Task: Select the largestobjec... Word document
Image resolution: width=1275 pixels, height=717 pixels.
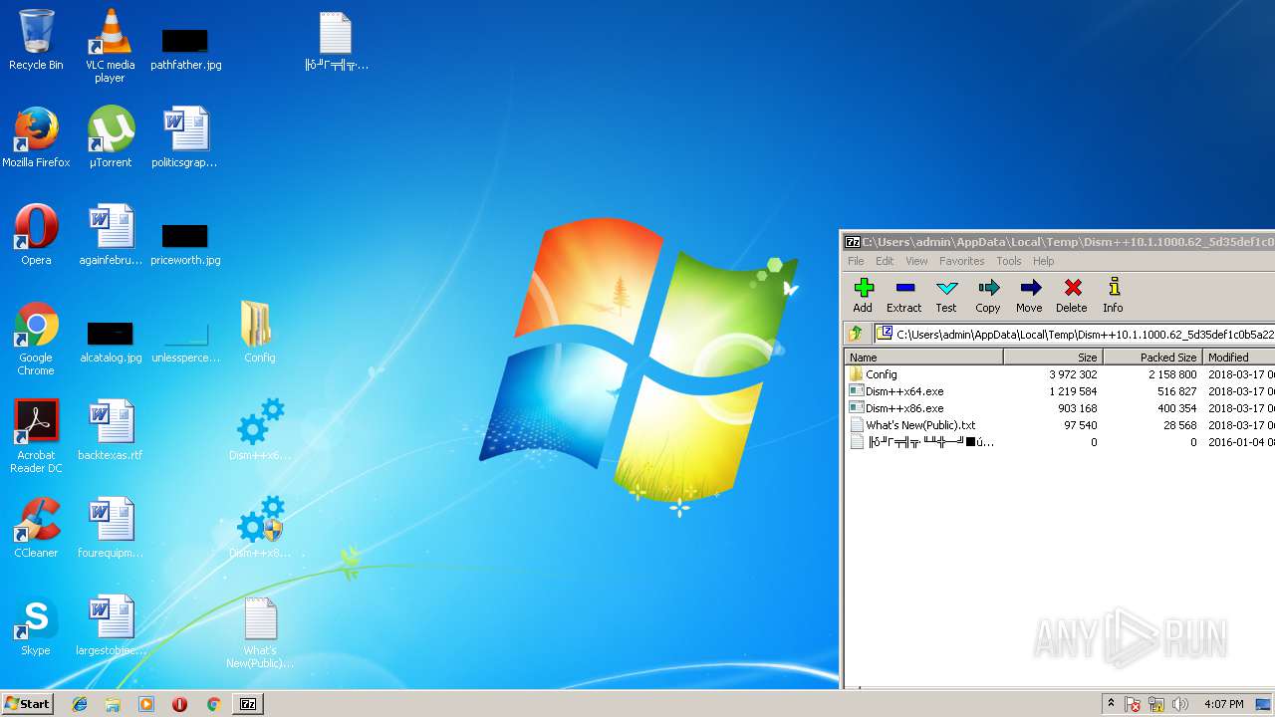Action: point(110,626)
